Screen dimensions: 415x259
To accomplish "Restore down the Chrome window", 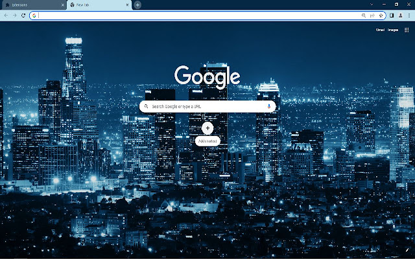I will pos(396,5).
